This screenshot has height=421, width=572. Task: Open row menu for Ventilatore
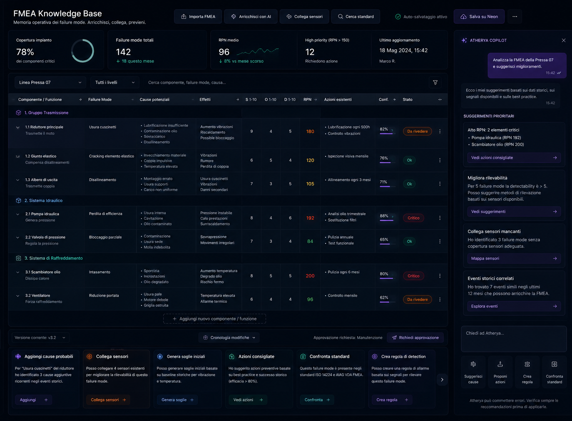tap(440, 300)
